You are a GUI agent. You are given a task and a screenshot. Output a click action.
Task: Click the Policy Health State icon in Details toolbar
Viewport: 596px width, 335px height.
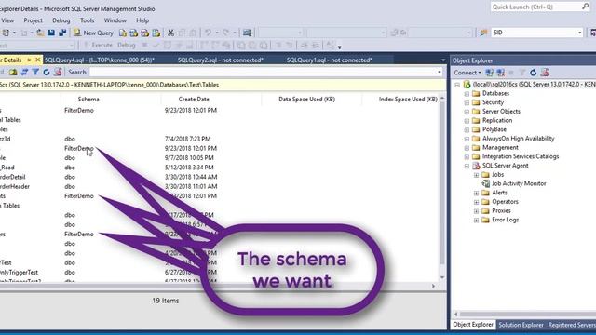pos(58,73)
